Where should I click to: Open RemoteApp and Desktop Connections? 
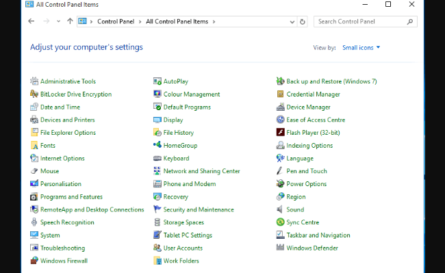pos(92,209)
